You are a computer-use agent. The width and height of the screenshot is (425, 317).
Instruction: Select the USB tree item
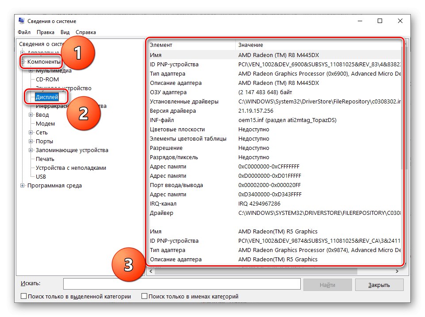tap(41, 177)
